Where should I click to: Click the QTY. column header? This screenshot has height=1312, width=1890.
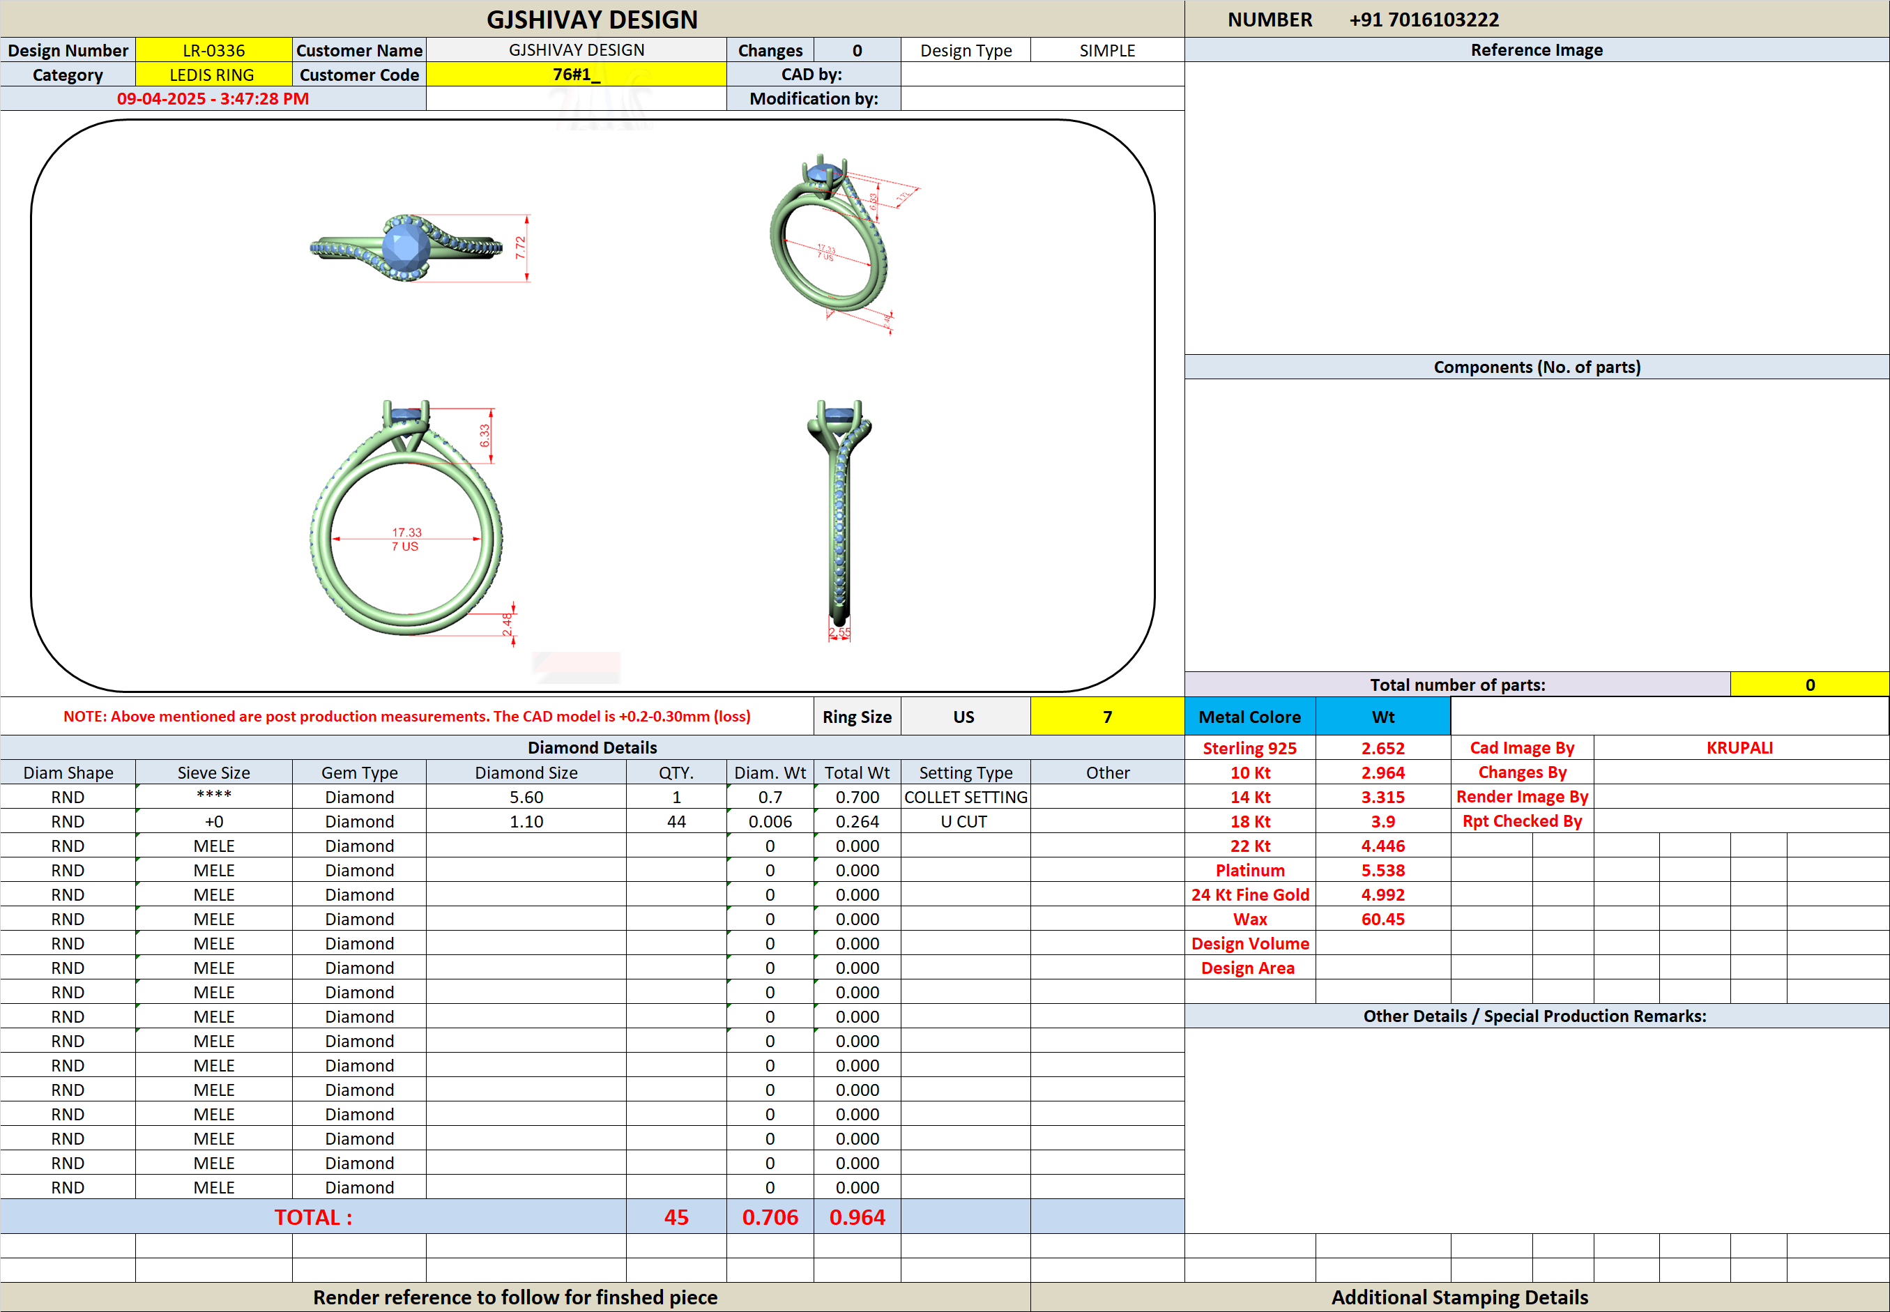[676, 772]
